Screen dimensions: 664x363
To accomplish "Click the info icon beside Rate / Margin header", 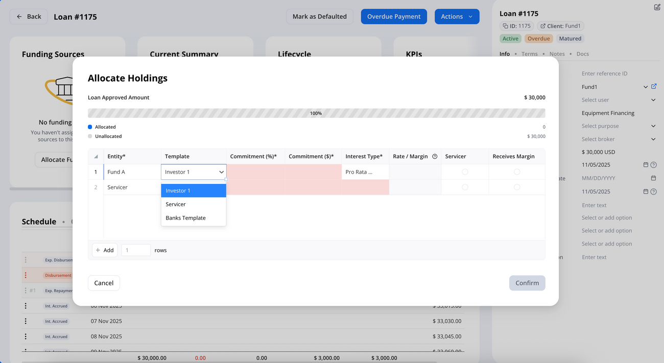I will (x=435, y=156).
